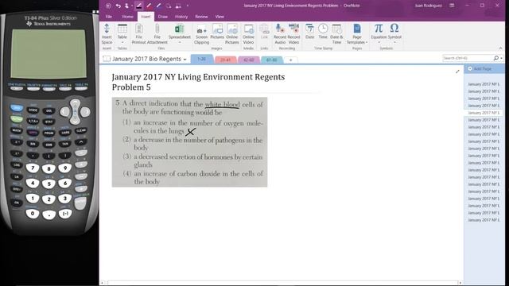This screenshot has height=286, width=509.
Task: Toggle the ribbon display options button
Action: [452, 6]
